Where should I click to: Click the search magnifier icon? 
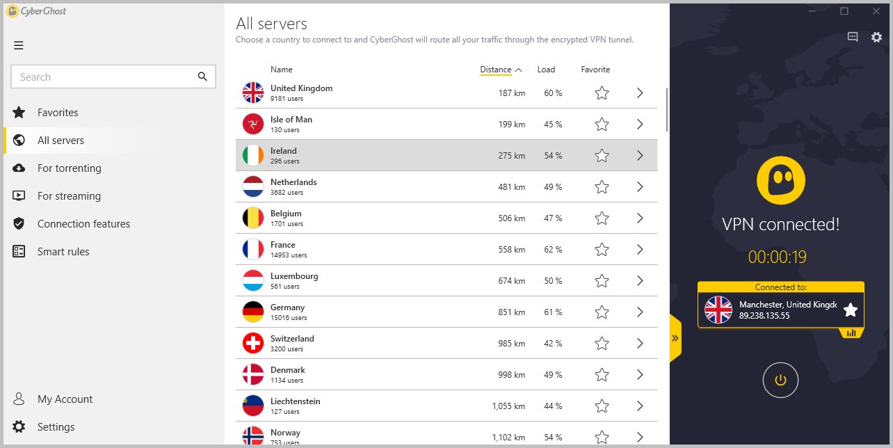click(x=202, y=77)
